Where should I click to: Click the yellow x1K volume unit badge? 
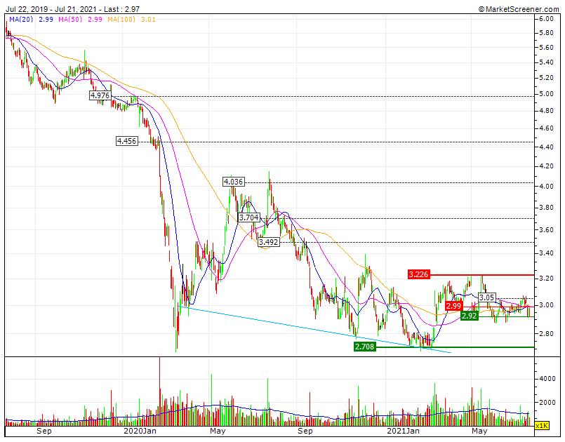pos(542,426)
